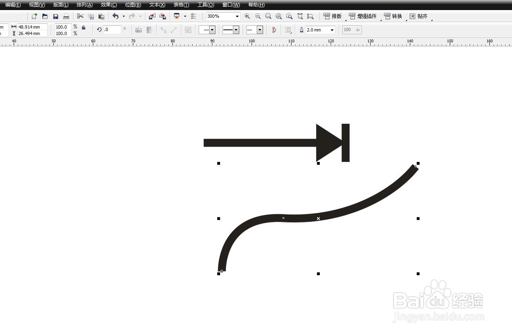
Task: Click the Export icon on the toolbar
Action: (x=163, y=16)
